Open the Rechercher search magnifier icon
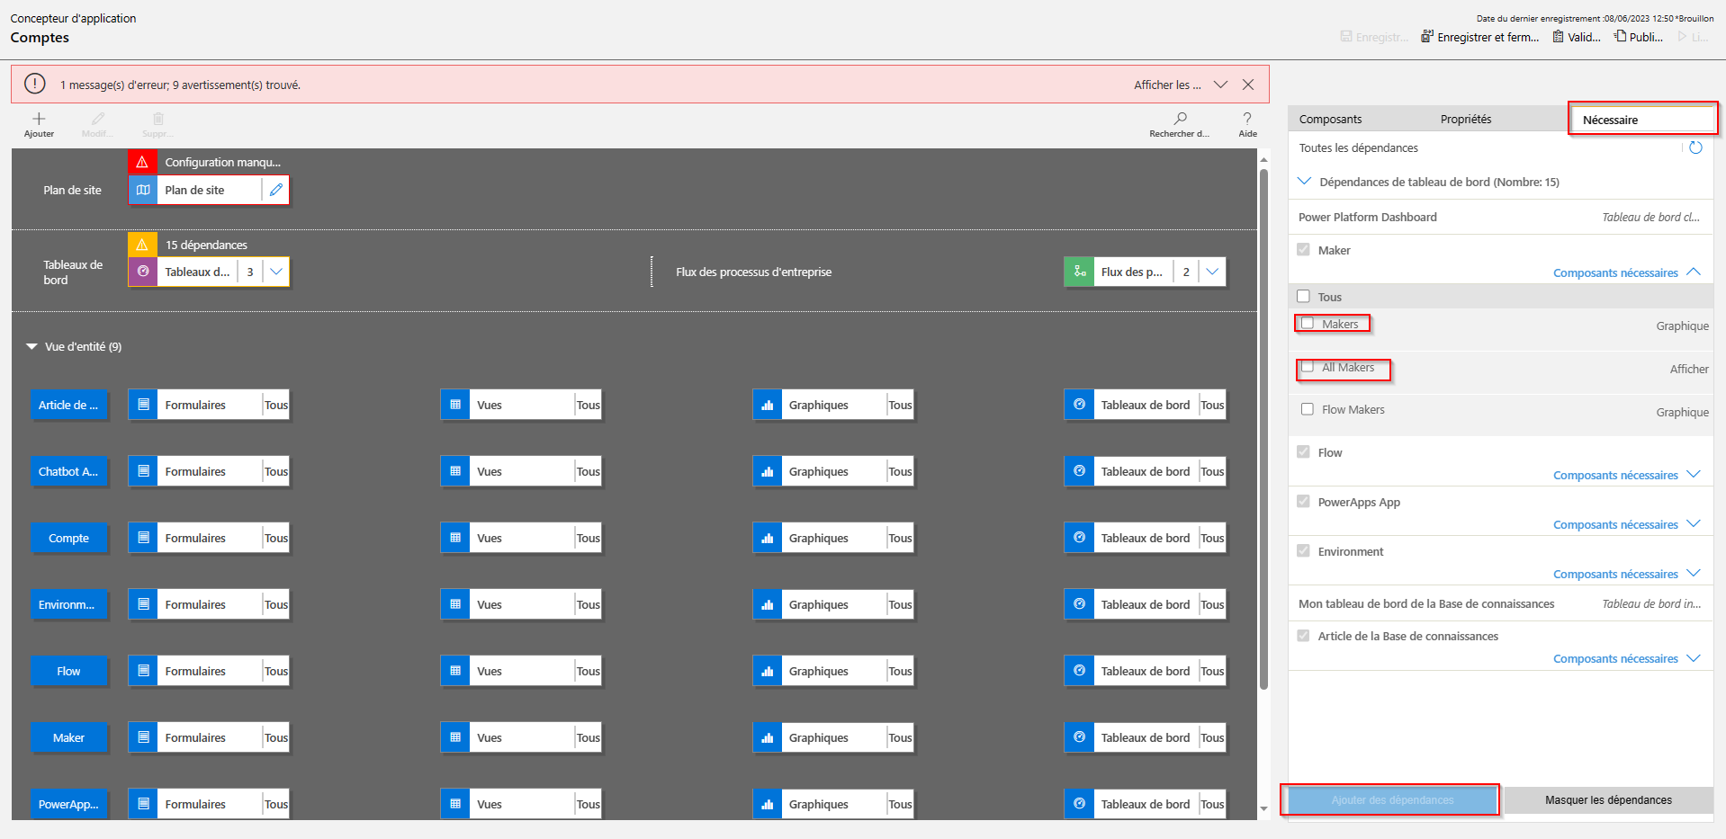The image size is (1726, 839). coord(1180,118)
